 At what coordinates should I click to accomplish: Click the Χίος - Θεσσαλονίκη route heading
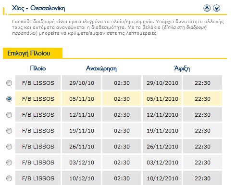pos(38,8)
